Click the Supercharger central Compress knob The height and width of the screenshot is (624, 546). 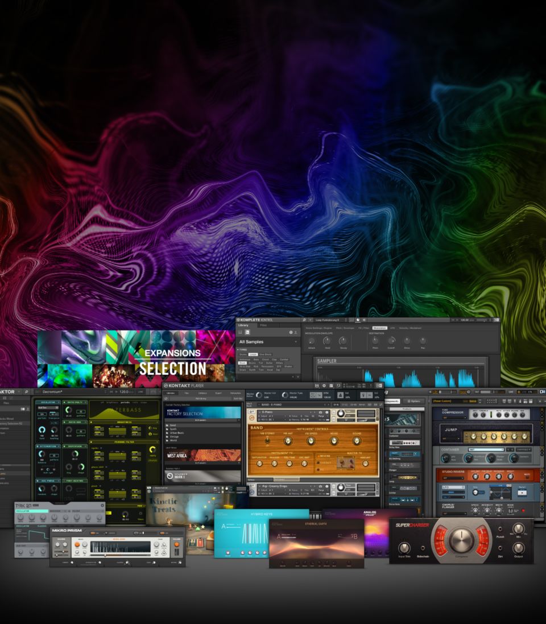[461, 540]
